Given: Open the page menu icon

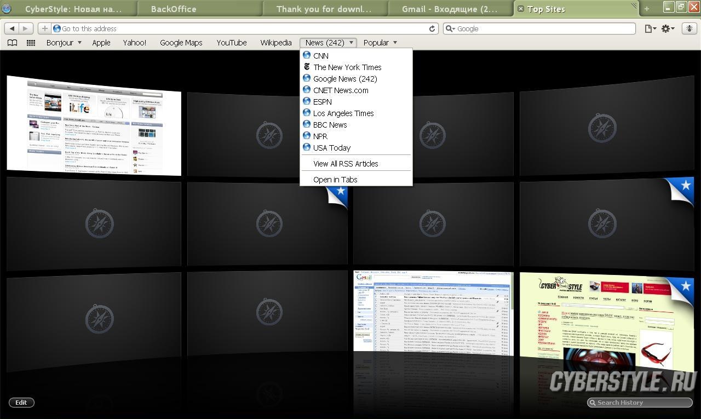Looking at the screenshot, I should 650,28.
